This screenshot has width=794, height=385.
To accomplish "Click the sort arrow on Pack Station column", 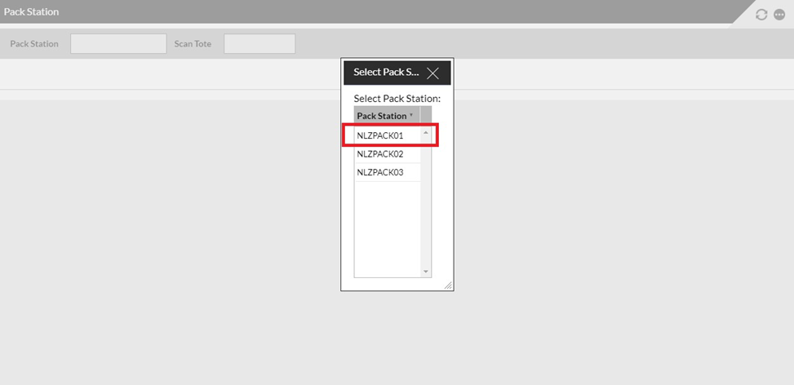I will pyautogui.click(x=411, y=116).
